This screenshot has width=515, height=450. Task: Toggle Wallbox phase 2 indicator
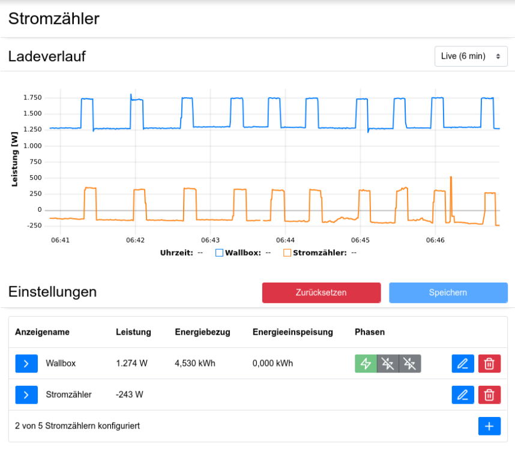click(x=388, y=364)
